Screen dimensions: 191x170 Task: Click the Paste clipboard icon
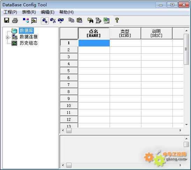(x=79, y=20)
